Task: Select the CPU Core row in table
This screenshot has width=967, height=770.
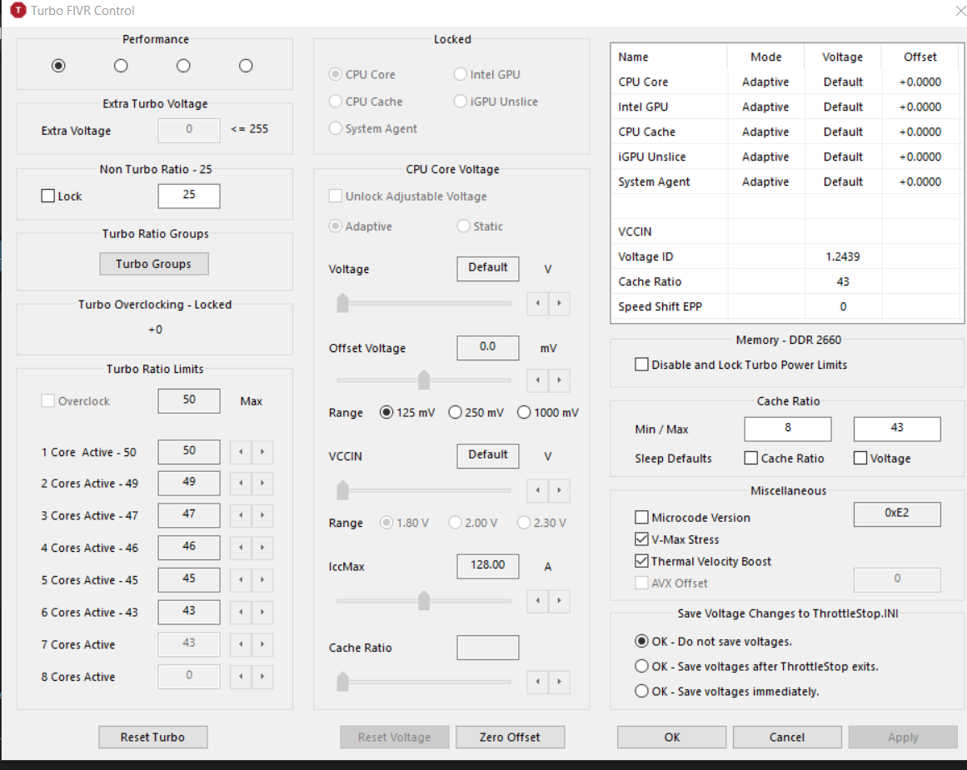Action: click(x=785, y=82)
